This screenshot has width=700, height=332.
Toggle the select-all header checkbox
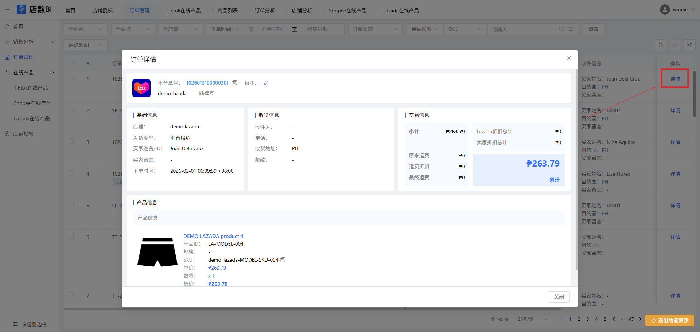pyautogui.click(x=71, y=63)
